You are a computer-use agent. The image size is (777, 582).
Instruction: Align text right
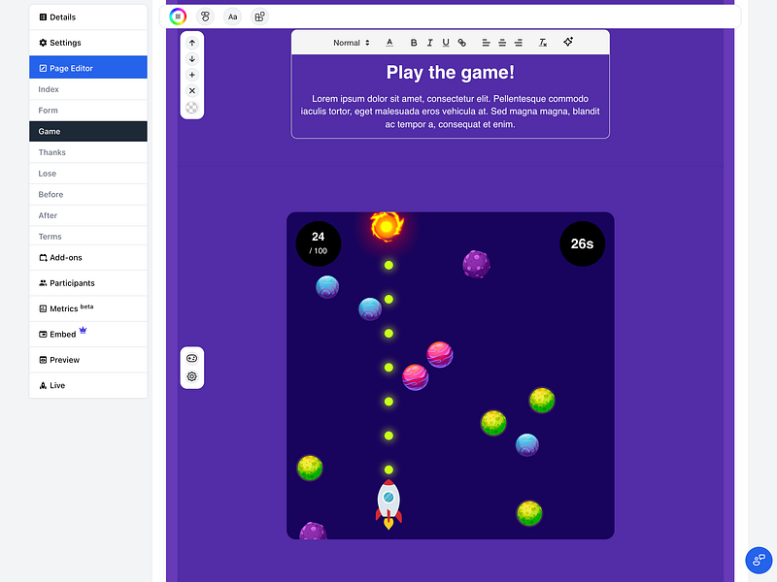click(519, 43)
